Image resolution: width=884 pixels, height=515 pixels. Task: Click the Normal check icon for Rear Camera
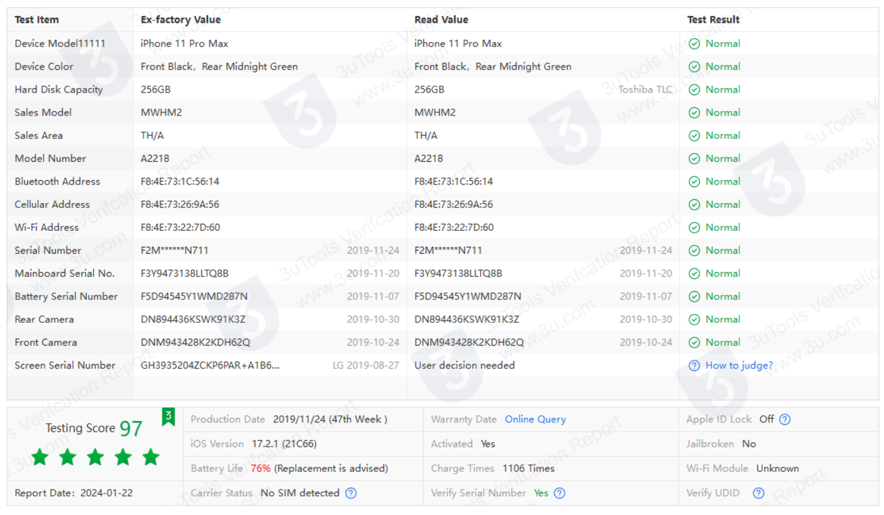pyautogui.click(x=694, y=319)
